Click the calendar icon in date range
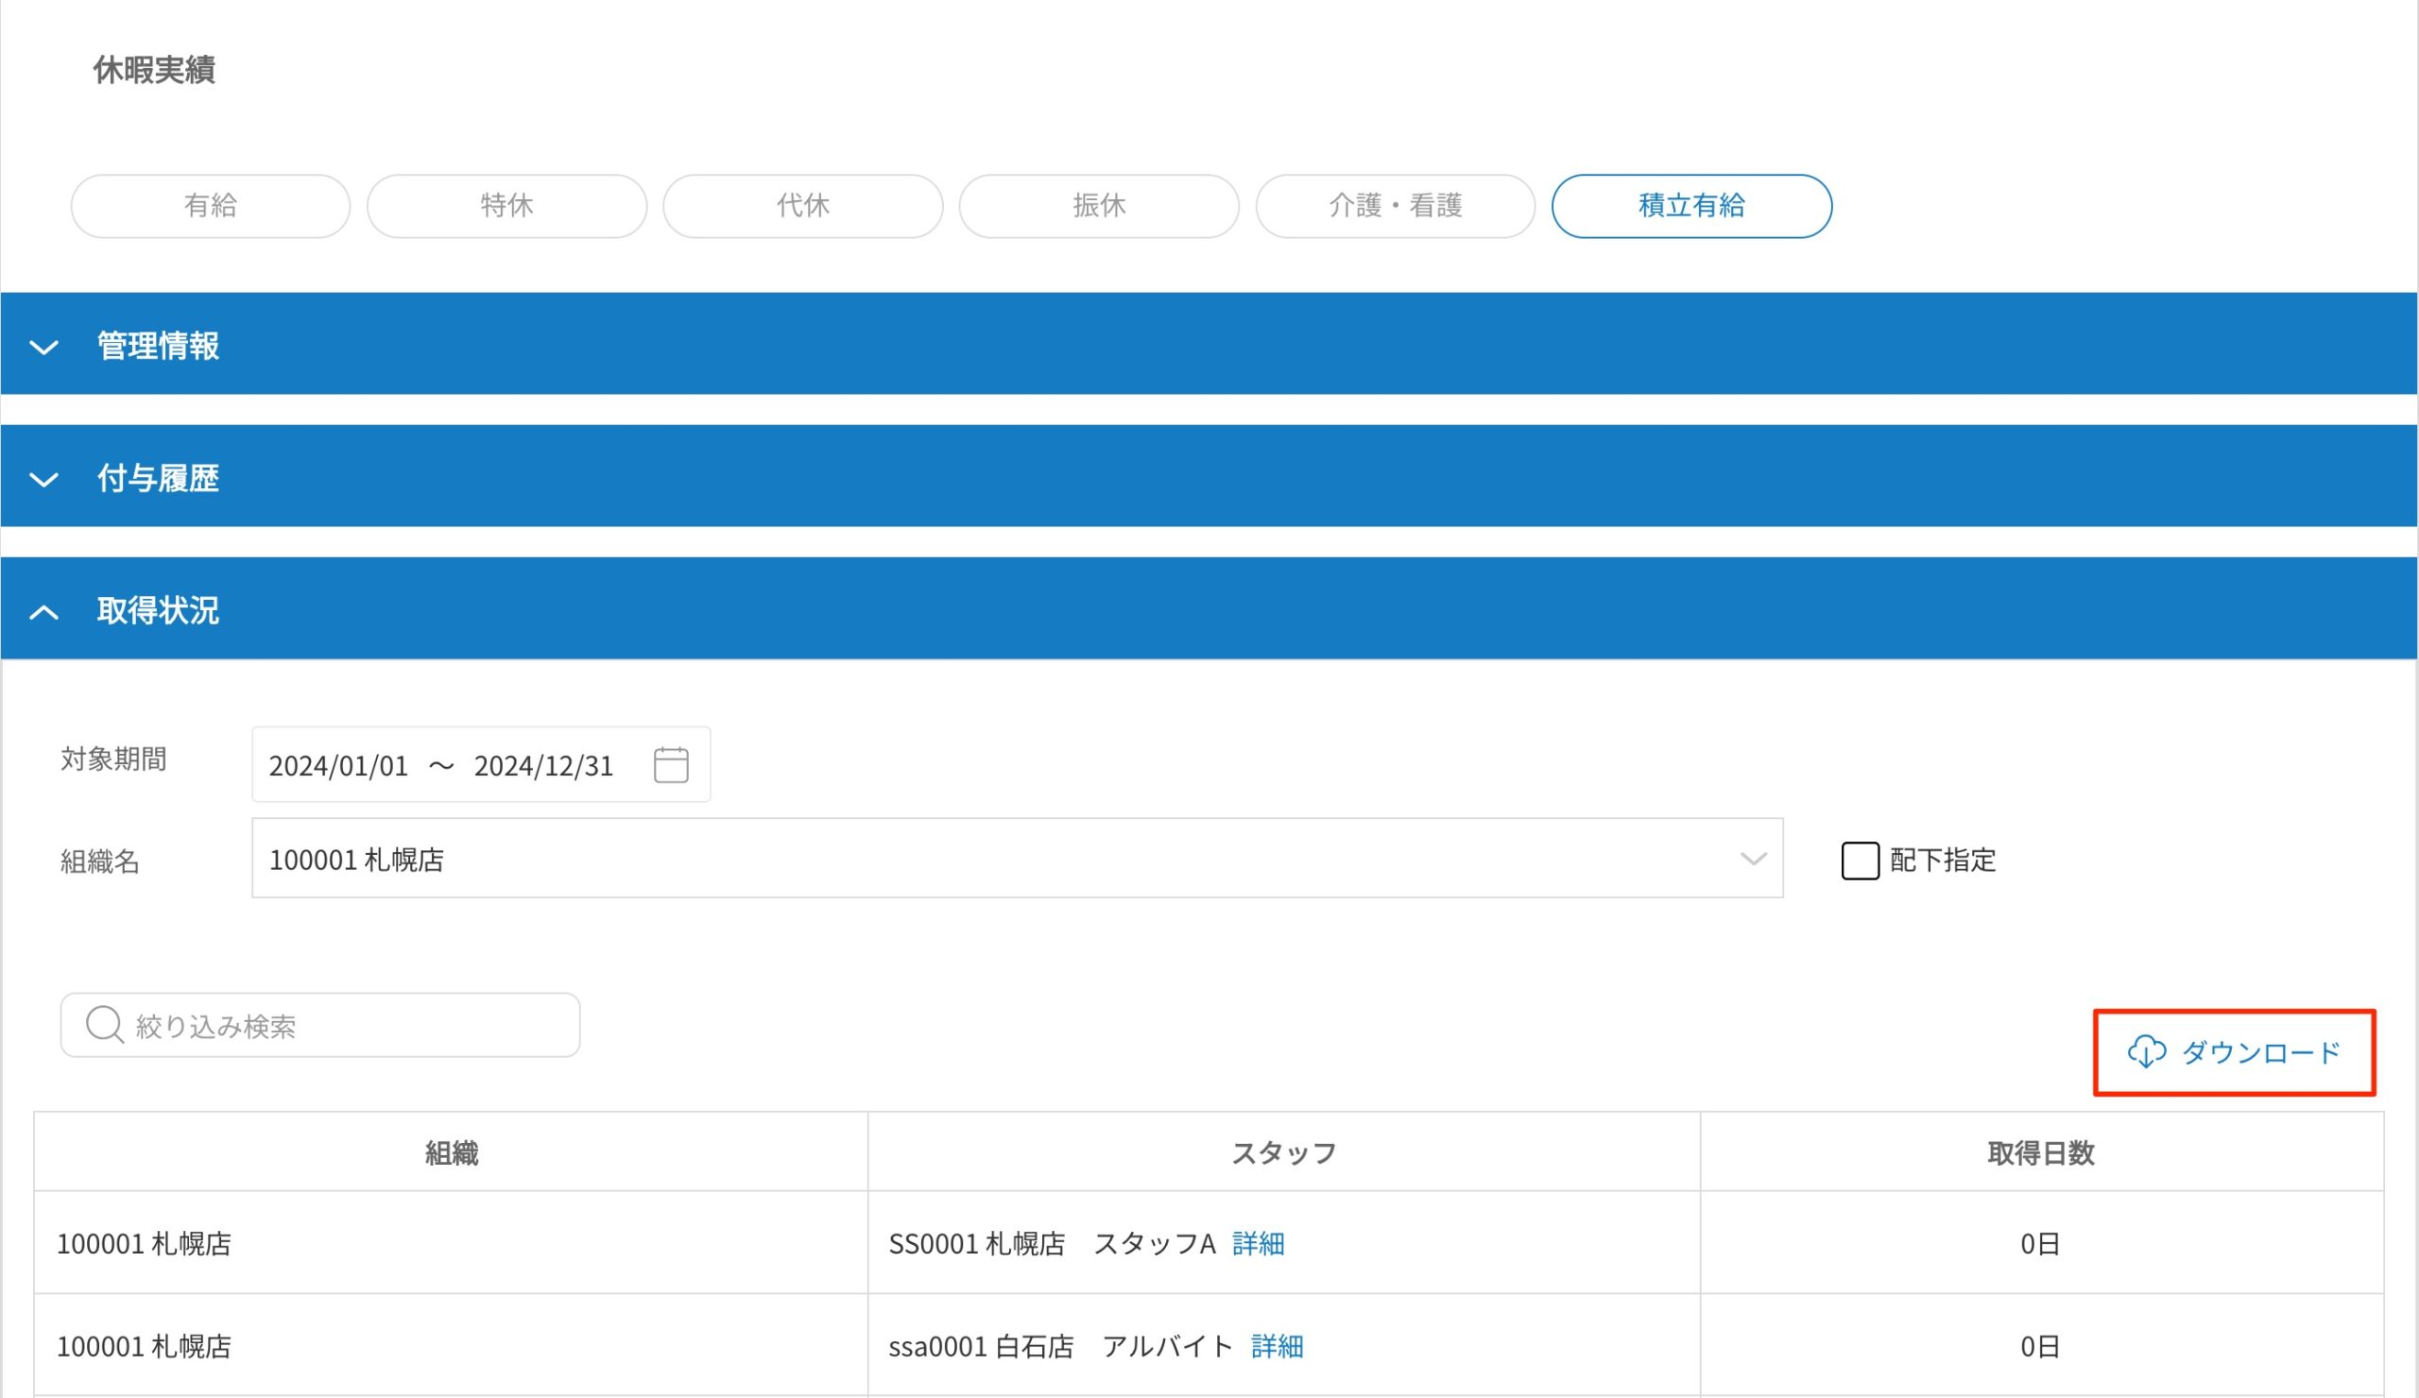 (670, 765)
